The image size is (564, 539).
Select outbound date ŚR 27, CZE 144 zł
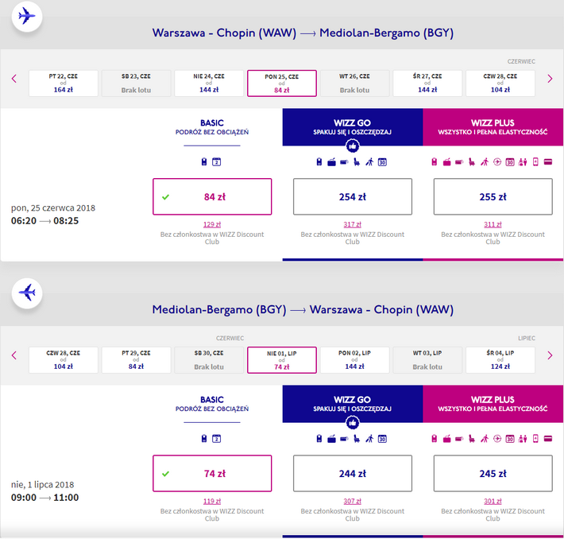point(427,83)
